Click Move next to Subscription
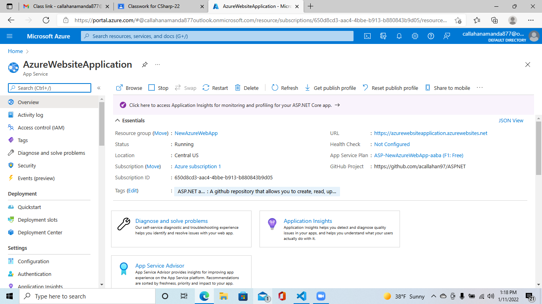The image size is (542, 304). [153, 167]
